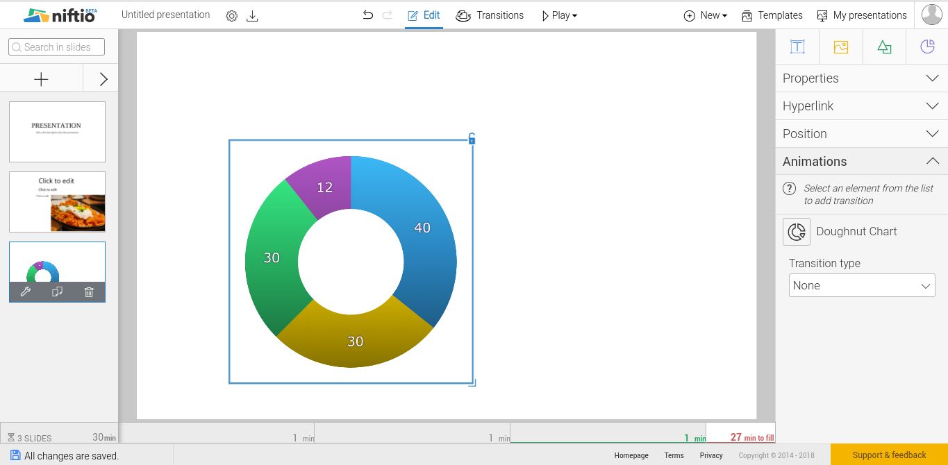Click the niftio logo
Viewport: 948px width, 465px height.
pos(60,15)
